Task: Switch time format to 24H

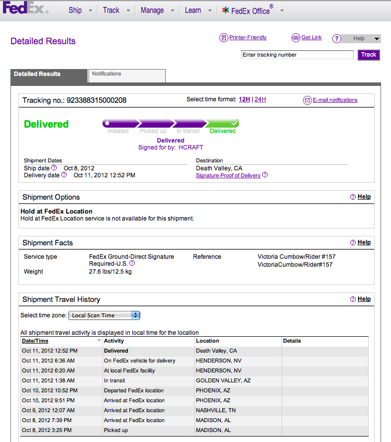Action: point(260,99)
